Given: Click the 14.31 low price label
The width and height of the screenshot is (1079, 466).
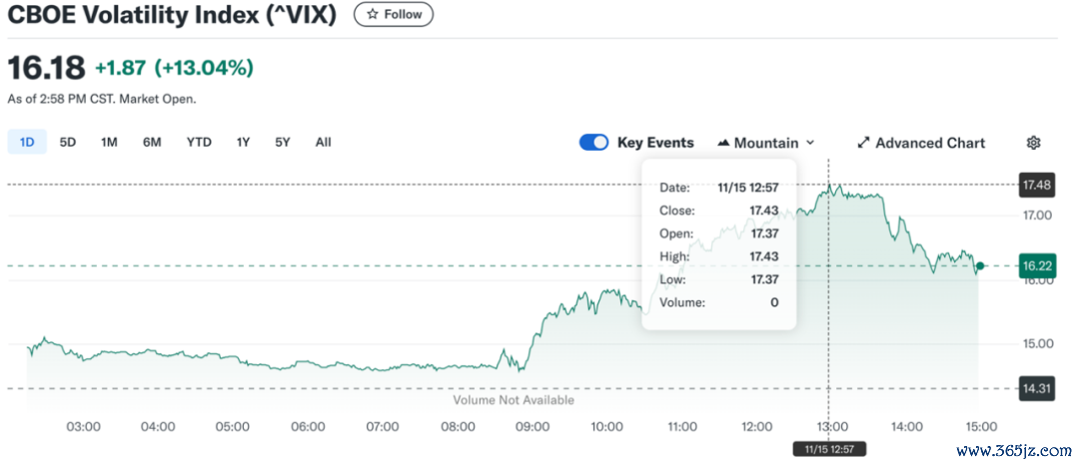Looking at the screenshot, I should tap(1037, 388).
